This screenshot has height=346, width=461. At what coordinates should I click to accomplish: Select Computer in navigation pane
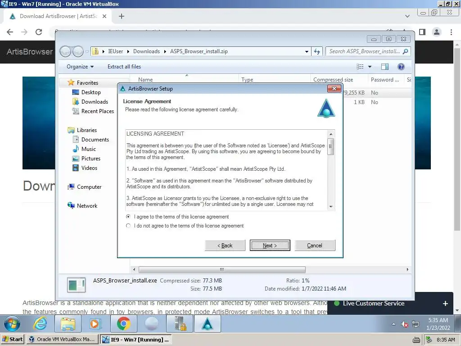(89, 187)
